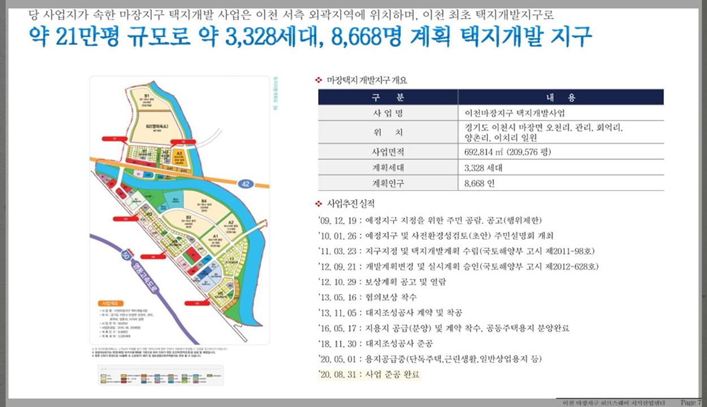Click the '20. 05. 01 용지공급중 entry
Image resolution: width=707 pixels, height=407 pixels.
[x=430, y=359]
